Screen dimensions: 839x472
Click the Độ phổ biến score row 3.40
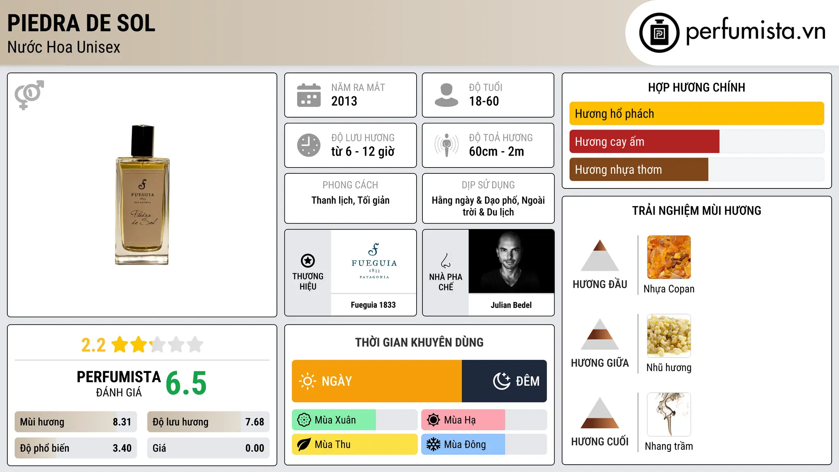(76, 448)
